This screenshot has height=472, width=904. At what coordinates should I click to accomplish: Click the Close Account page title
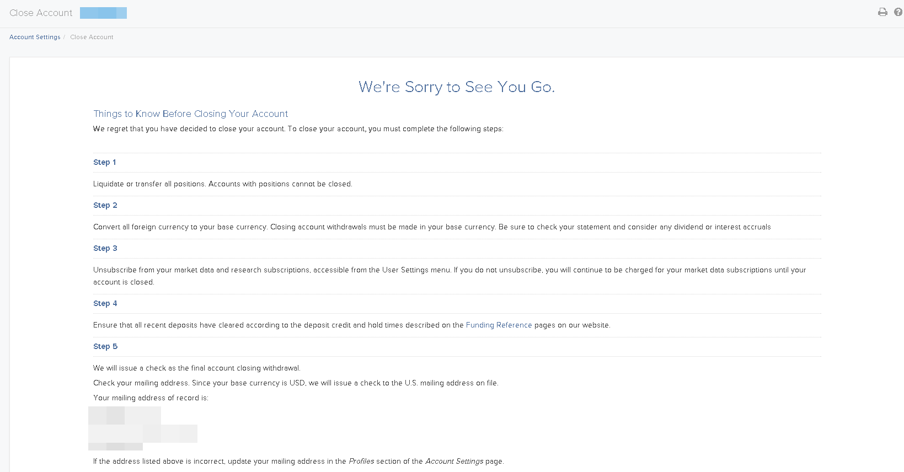(41, 13)
